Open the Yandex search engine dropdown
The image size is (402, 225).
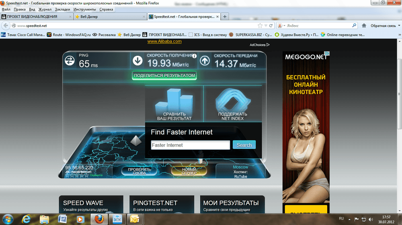pos(284,26)
